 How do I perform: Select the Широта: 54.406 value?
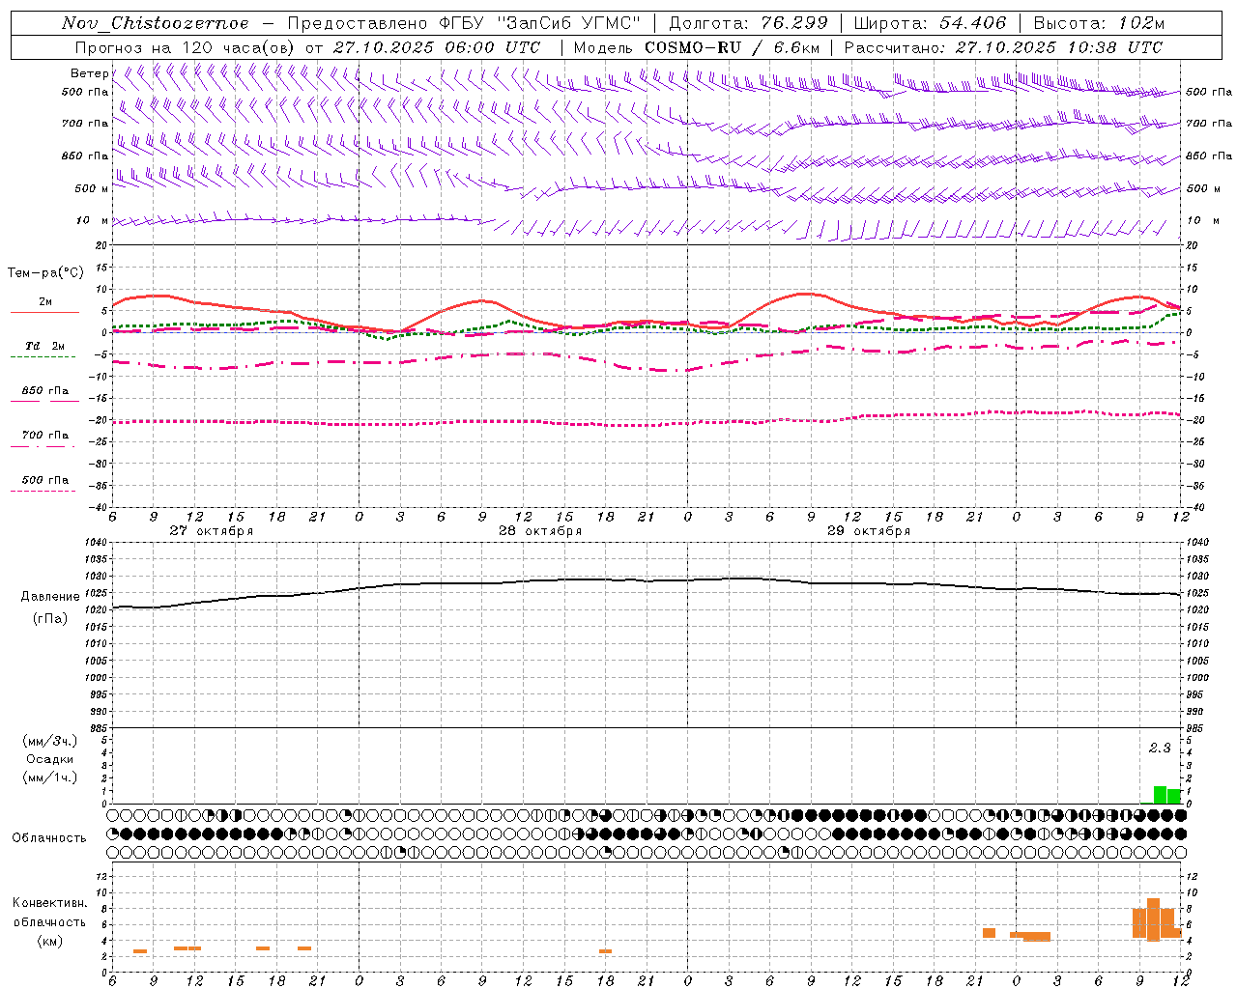930,23
